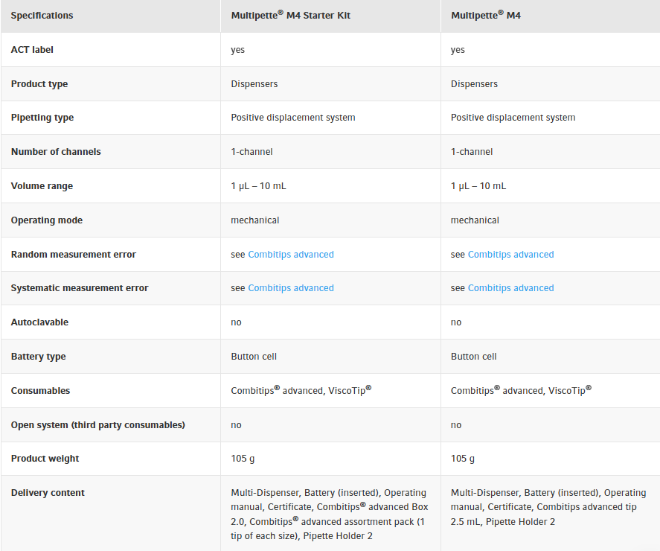
Task: Click the Pipetting type row label
Action: [x=42, y=118]
